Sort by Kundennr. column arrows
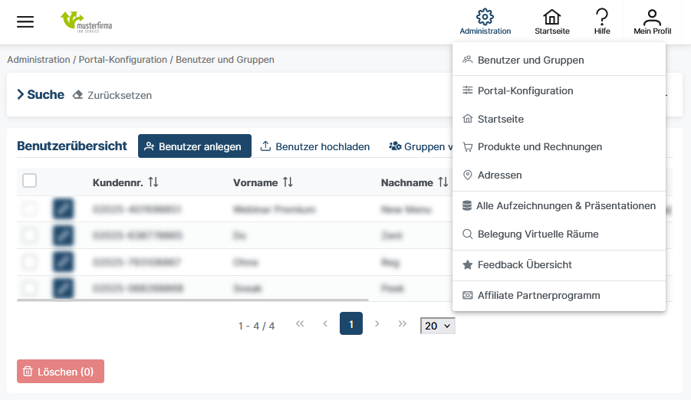 [x=153, y=182]
